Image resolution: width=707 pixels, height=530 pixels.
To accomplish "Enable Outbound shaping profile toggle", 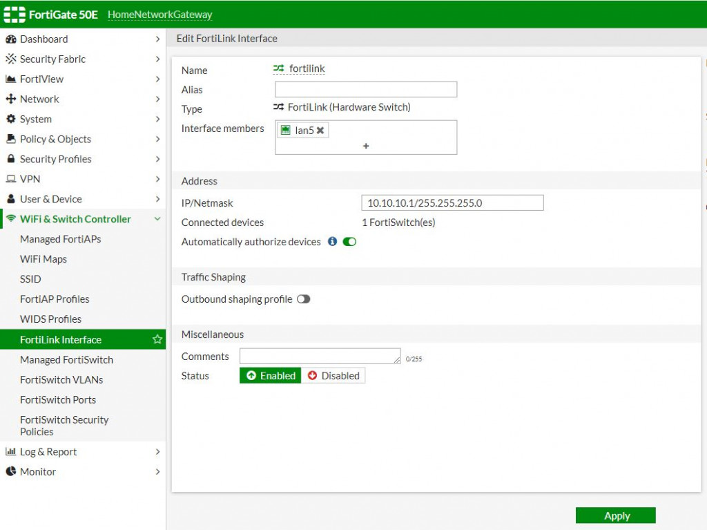I will pyautogui.click(x=304, y=299).
